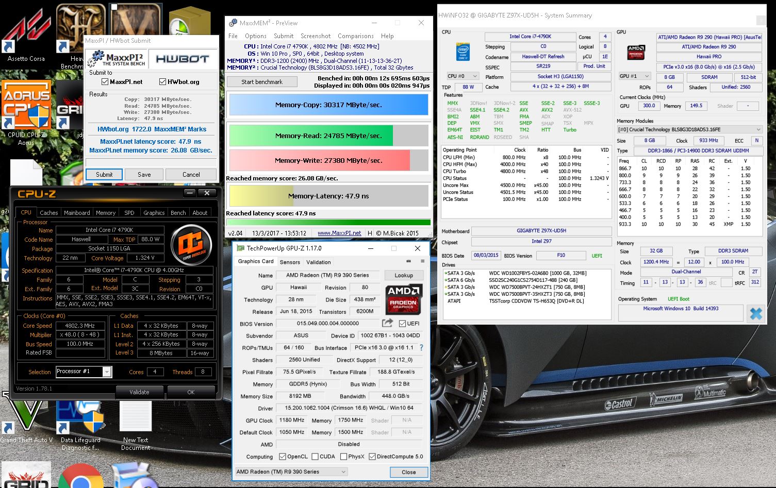This screenshot has height=488, width=776.
Task: Click the Core Speed 4802.3 MHz field in CPU-Z
Action: [x=80, y=326]
